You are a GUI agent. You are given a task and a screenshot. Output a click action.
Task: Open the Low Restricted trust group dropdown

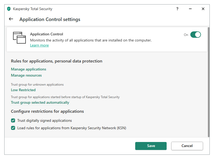pos(23,90)
